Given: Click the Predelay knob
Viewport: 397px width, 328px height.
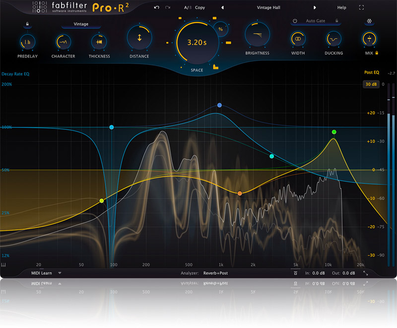Looking at the screenshot, I should click(27, 42).
